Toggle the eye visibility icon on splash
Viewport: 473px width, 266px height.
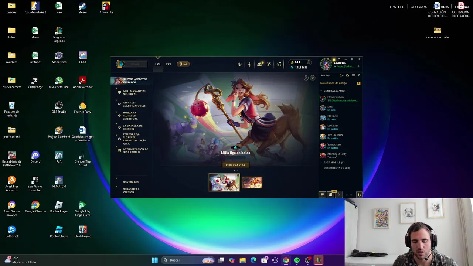(x=313, y=78)
